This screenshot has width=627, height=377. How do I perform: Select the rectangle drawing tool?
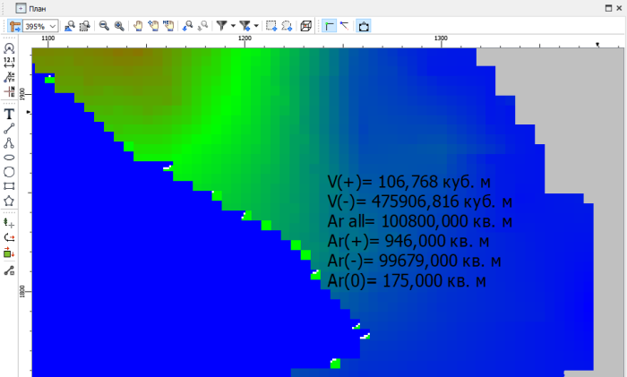coord(9,185)
